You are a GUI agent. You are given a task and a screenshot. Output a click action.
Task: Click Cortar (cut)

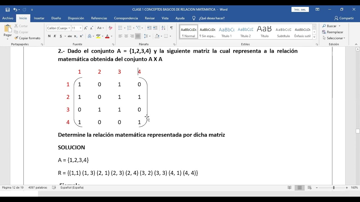coord(21,26)
